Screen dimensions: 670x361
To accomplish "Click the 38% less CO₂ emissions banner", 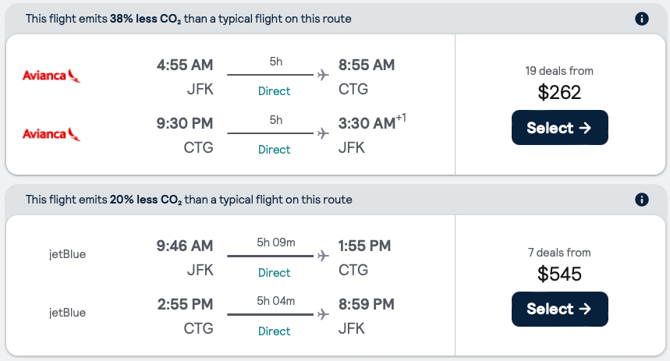I will coord(188,19).
